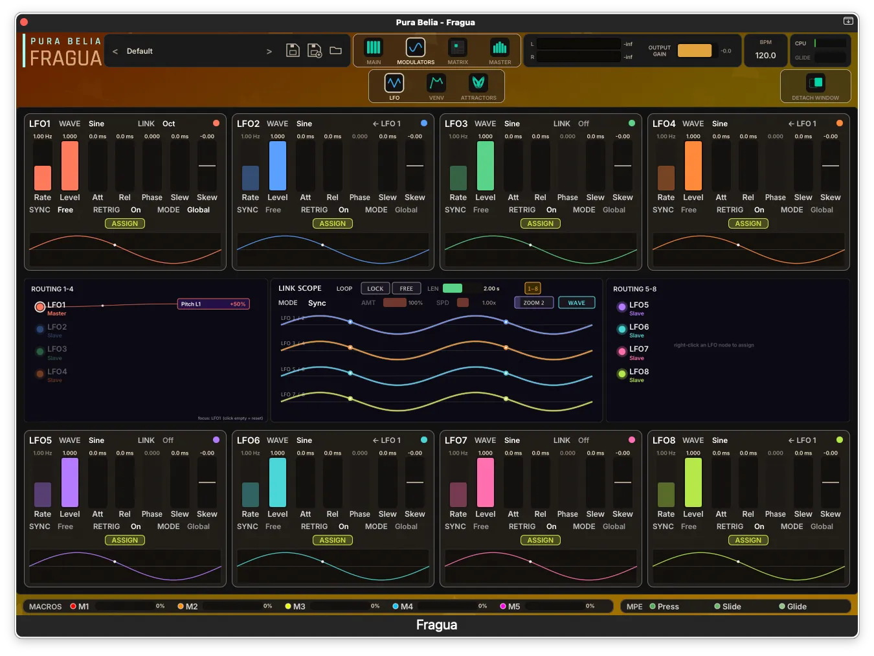Click the window collapse icon in the title bar

tap(848, 21)
